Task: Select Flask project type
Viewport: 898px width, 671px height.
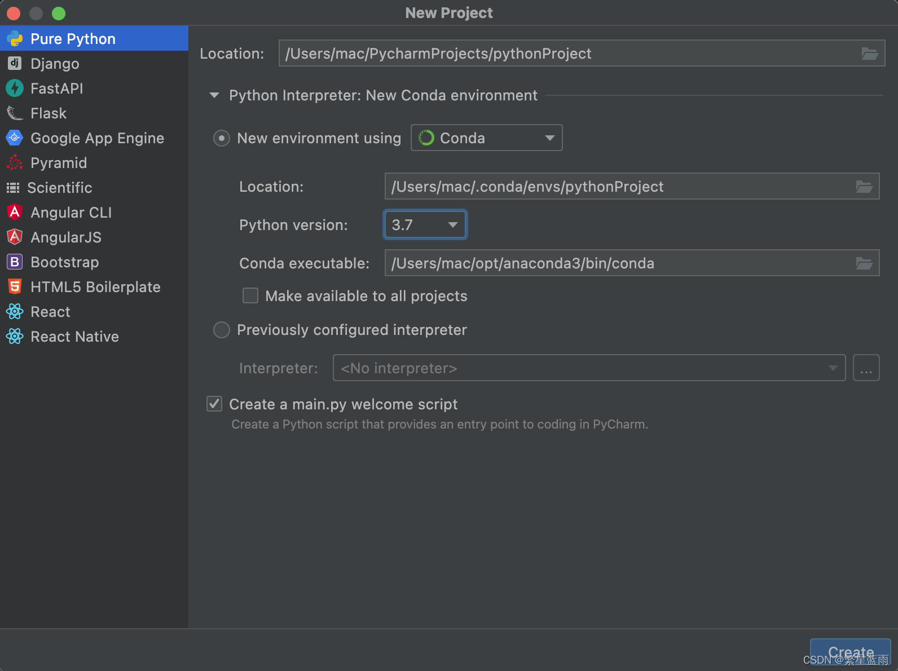Action: tap(94, 113)
